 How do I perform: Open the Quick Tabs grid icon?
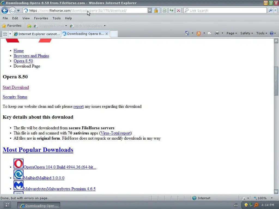(5, 34)
